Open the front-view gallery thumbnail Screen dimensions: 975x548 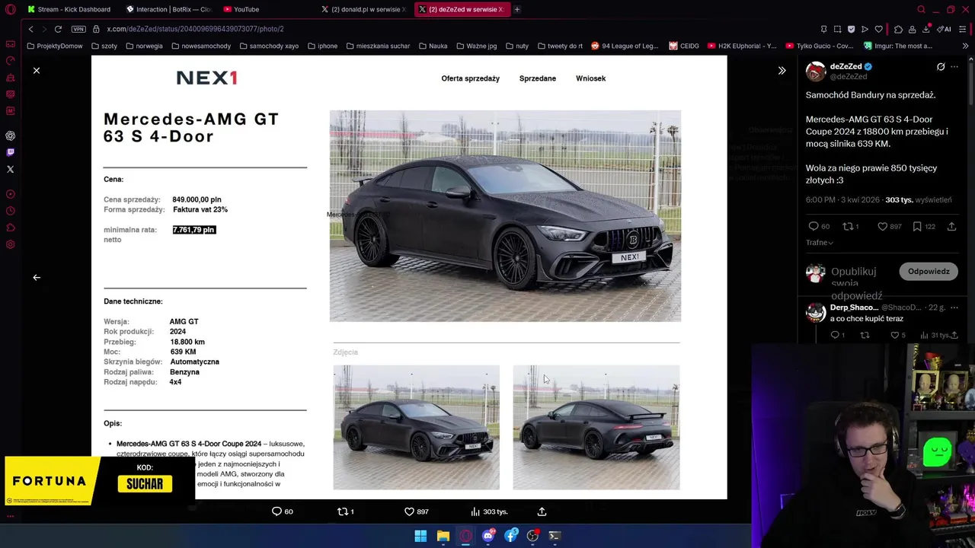click(x=416, y=427)
